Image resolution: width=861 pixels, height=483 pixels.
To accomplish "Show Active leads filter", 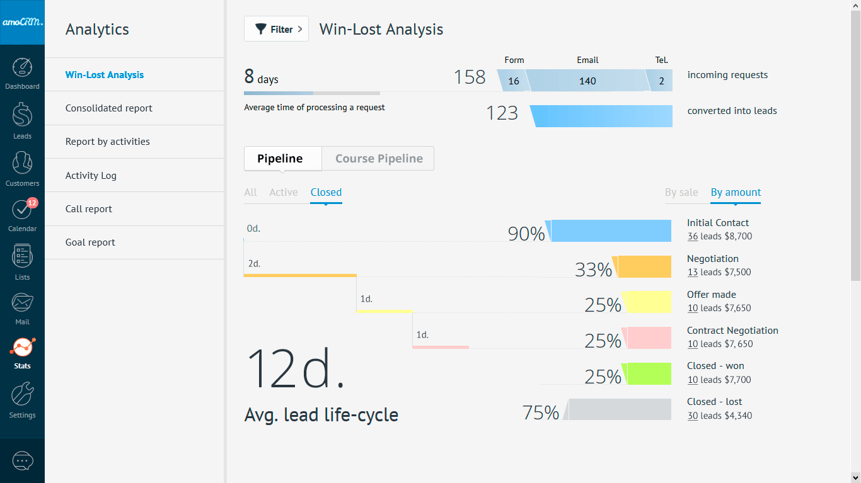I will tap(284, 193).
